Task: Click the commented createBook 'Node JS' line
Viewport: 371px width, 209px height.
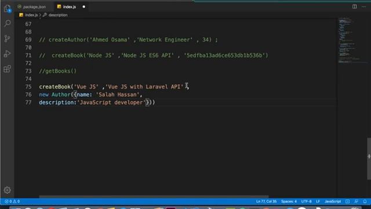Action: [154, 55]
